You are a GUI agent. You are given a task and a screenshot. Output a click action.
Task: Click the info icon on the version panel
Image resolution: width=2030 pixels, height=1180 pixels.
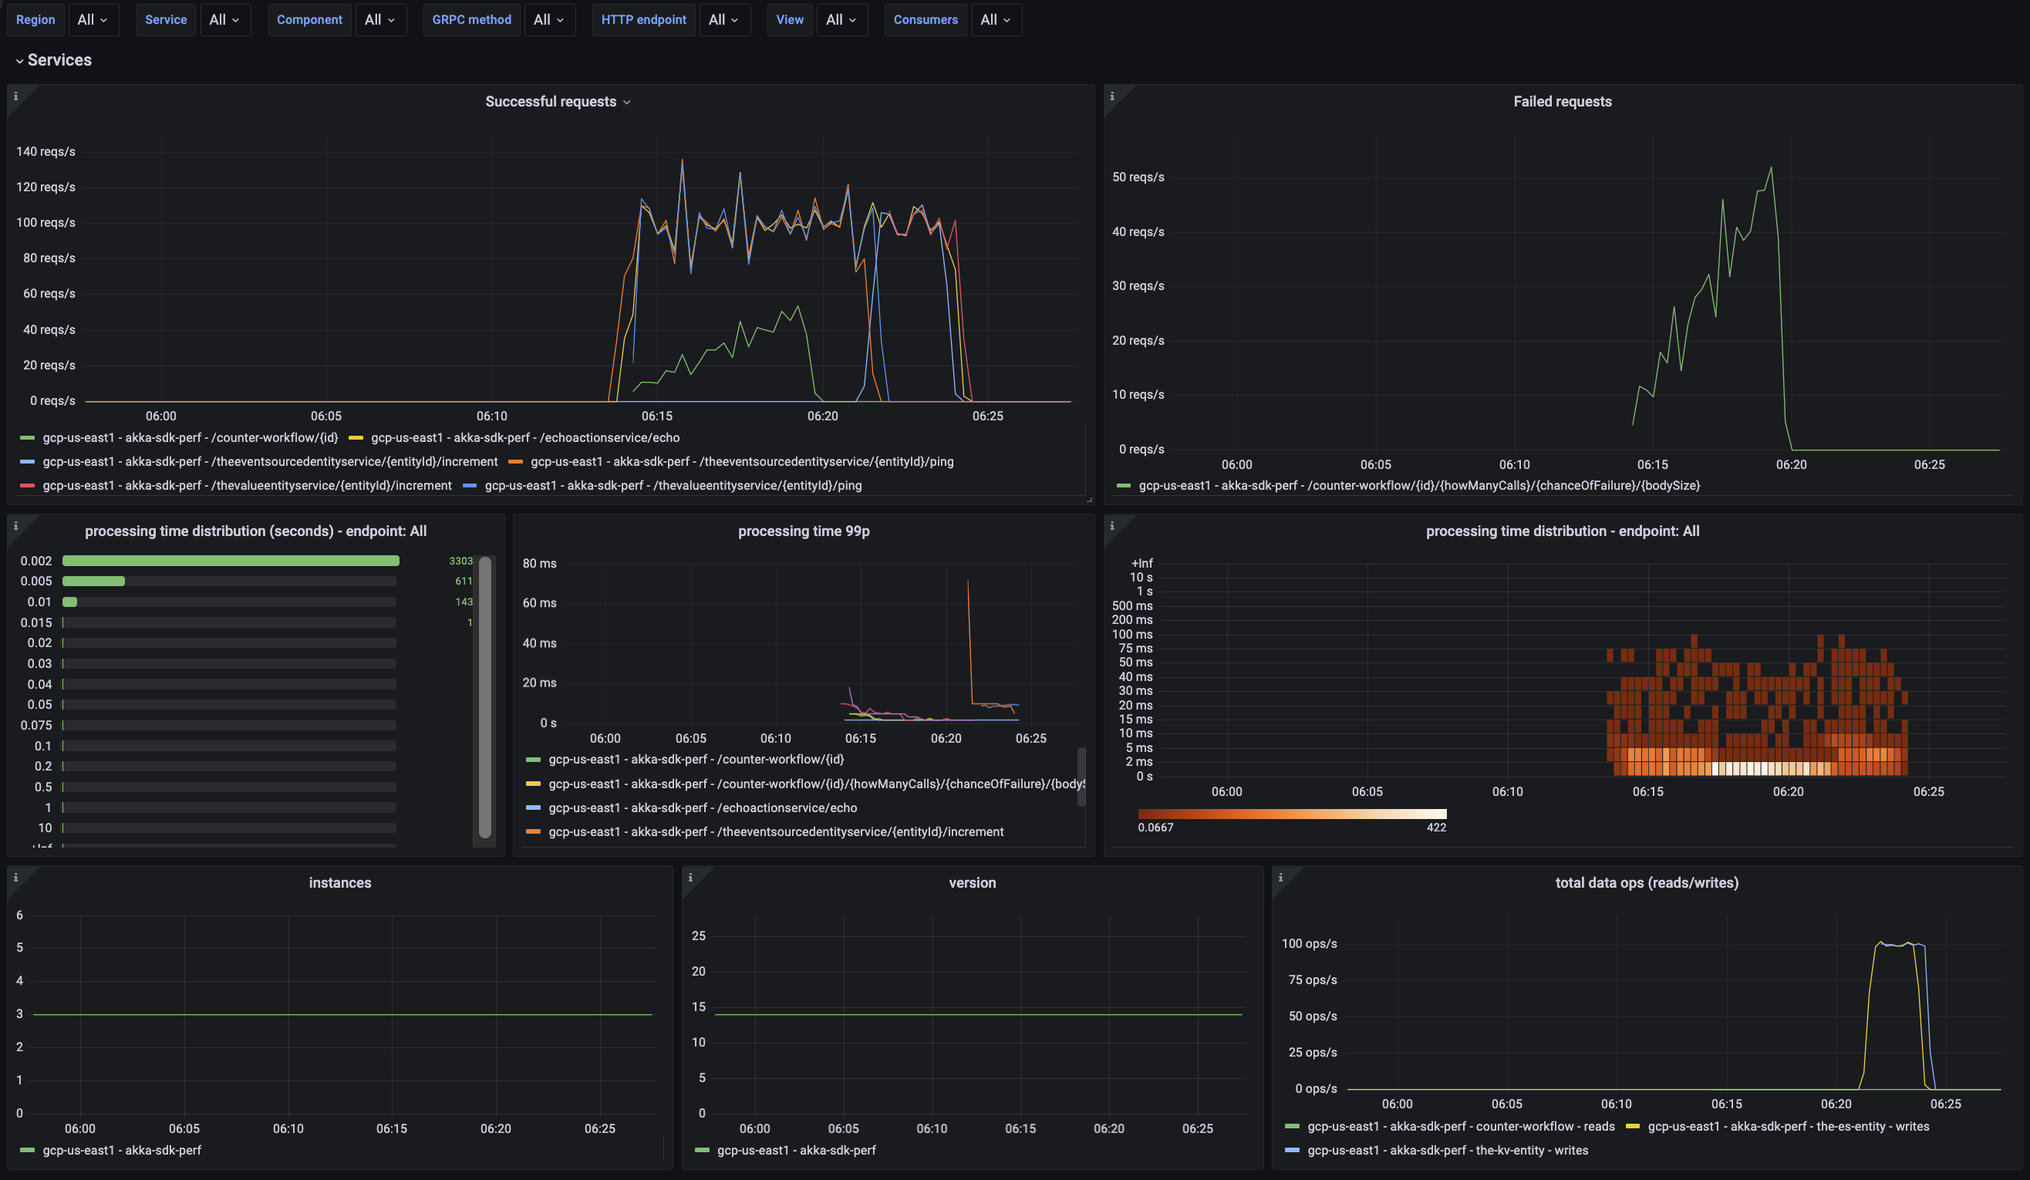(x=690, y=877)
